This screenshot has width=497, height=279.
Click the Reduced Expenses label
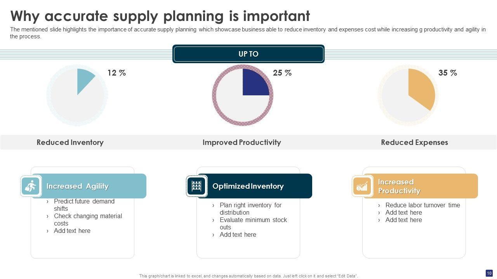tap(414, 142)
